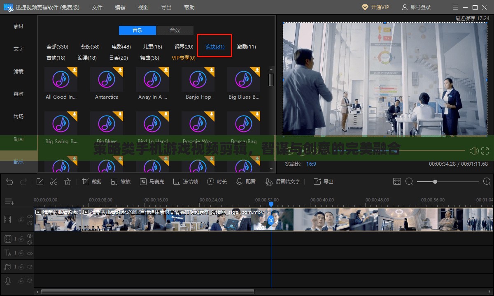Undo the last edit in the timeline toolbar
This screenshot has width=494, height=296.
tap(9, 182)
